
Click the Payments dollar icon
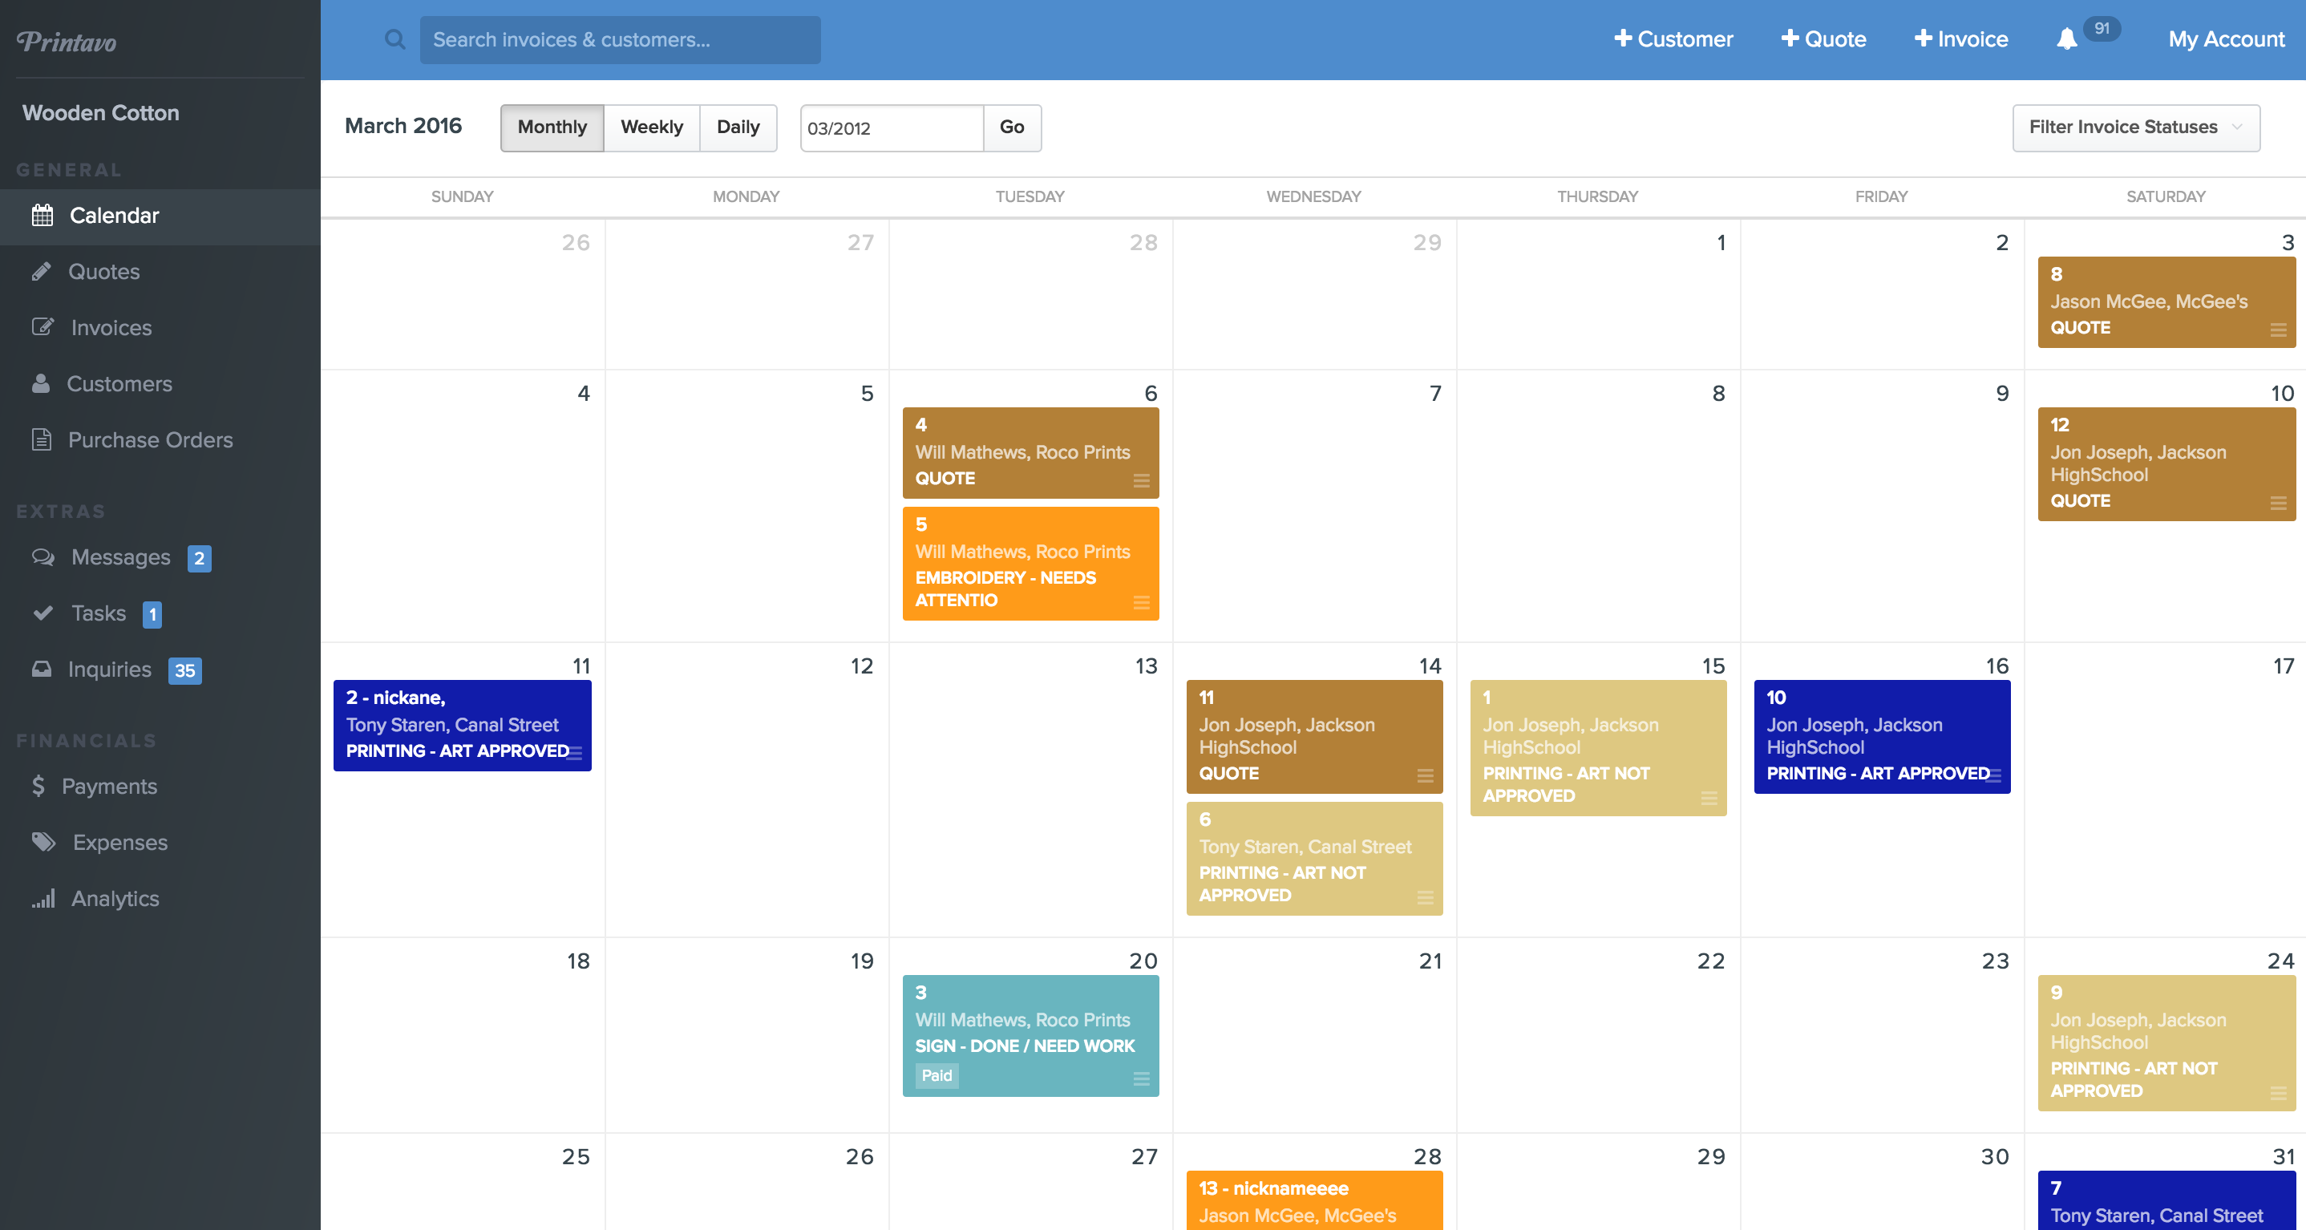pos(38,786)
